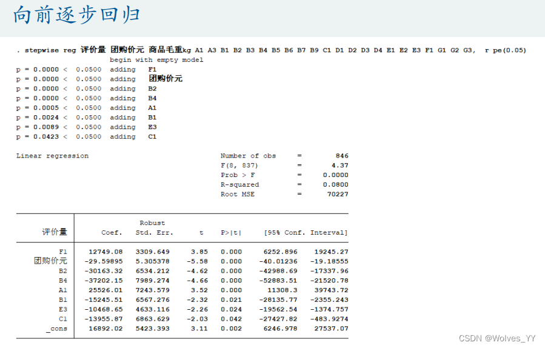Click B2 coefficient -30163.32
This screenshot has width=545, height=348.
click(104, 271)
